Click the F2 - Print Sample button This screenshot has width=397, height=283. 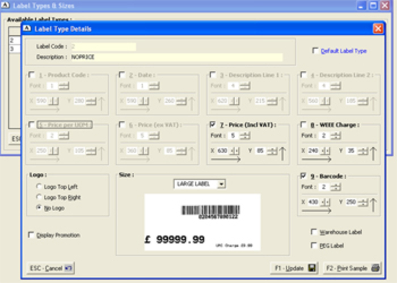click(352, 268)
